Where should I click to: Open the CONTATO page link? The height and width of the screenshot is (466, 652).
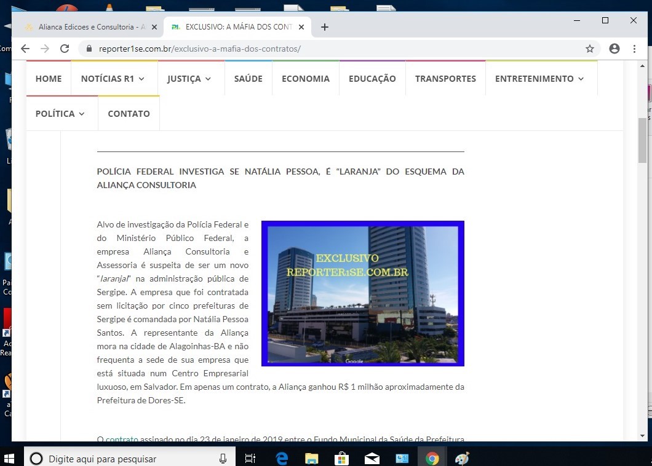129,114
